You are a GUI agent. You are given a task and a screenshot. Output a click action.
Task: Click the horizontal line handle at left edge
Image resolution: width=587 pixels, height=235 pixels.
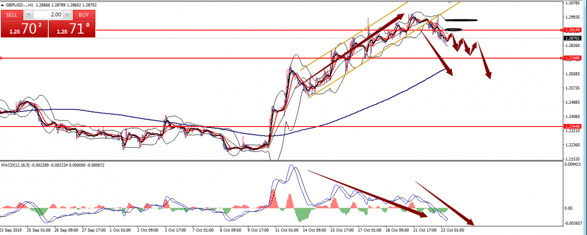(x=1, y=58)
